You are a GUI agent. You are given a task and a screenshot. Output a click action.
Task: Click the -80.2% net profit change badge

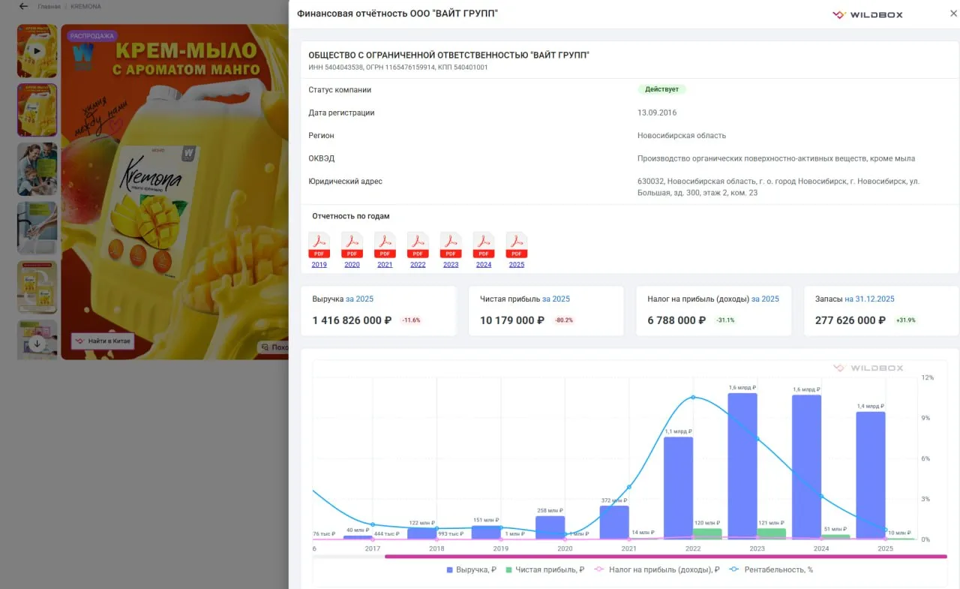[x=563, y=320]
